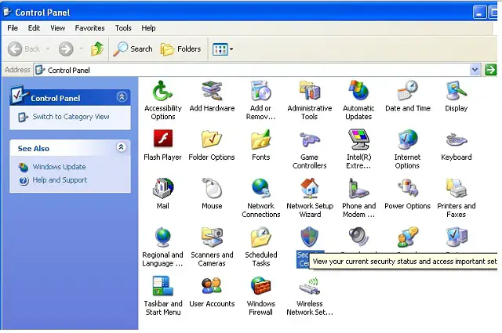Open the Sounds speaker icon
The width and height of the screenshot is (502, 333).
[x=358, y=237]
